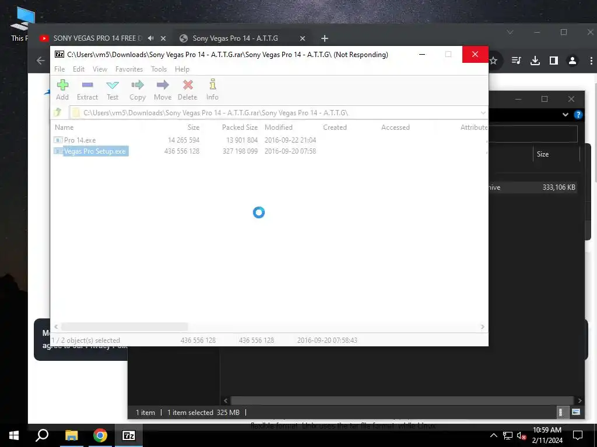Toggle Chrome side panel icon
The image size is (597, 447).
[x=554, y=61]
